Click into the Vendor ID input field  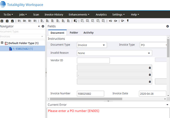(x=93, y=61)
